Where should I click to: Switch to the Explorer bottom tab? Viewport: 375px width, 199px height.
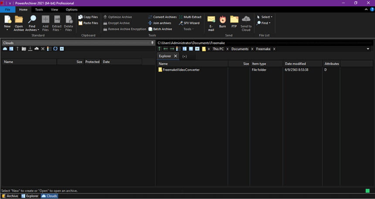click(x=30, y=196)
